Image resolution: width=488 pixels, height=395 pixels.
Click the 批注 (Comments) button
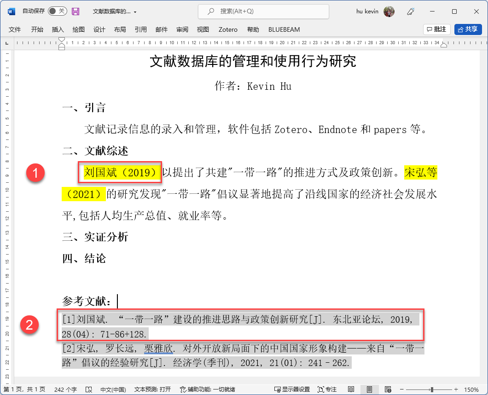point(436,29)
